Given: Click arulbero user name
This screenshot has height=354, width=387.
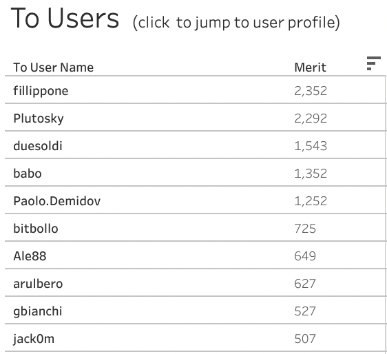Looking at the screenshot, I should 38,283.
